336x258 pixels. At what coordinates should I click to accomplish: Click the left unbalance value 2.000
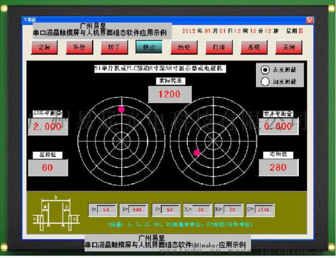point(47,127)
